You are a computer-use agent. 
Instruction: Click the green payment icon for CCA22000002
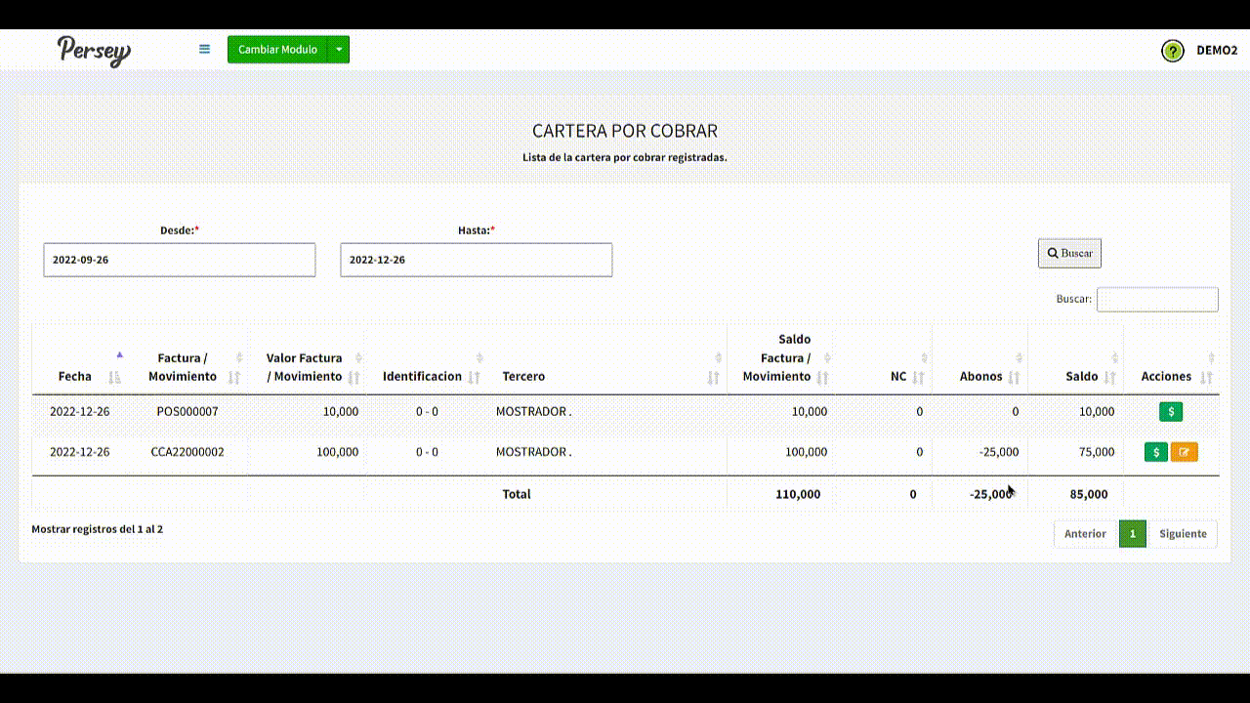pyautogui.click(x=1155, y=452)
